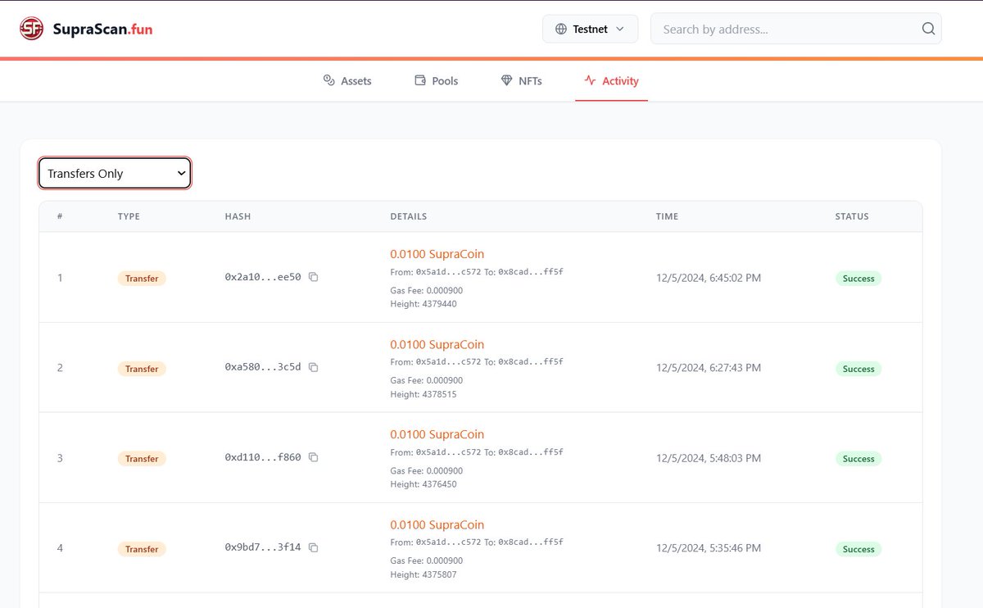Click the Success status for 5:48:03 PM

click(858, 459)
